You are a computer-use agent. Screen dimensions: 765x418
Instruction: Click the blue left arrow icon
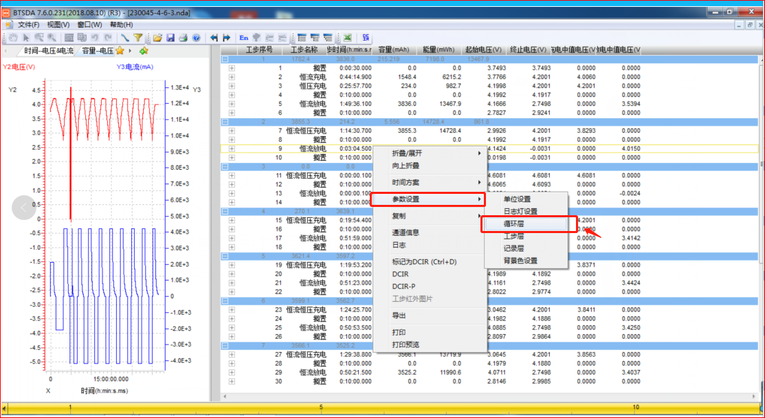click(214, 38)
